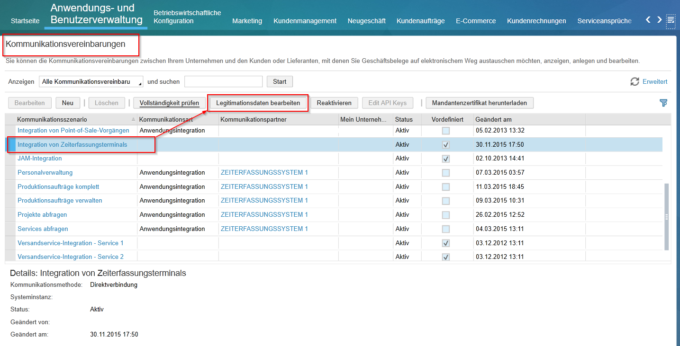Open the work center overview list icon
The width and height of the screenshot is (680, 346).
click(x=671, y=20)
